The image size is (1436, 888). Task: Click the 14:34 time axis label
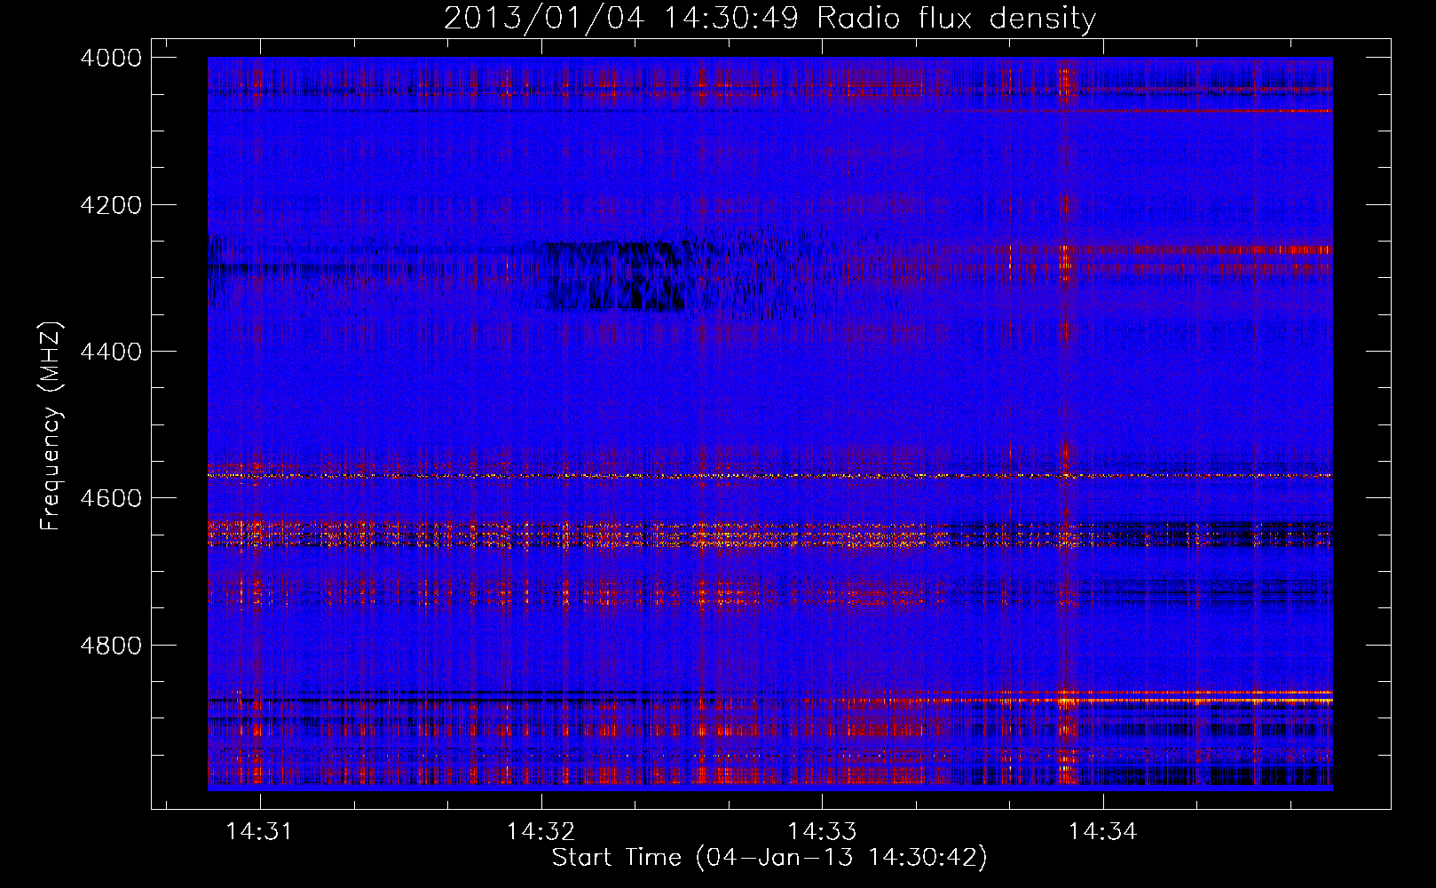click(1102, 831)
